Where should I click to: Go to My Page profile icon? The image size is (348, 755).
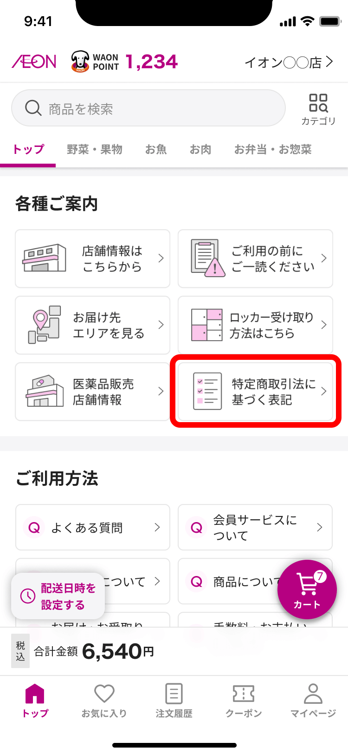313,694
